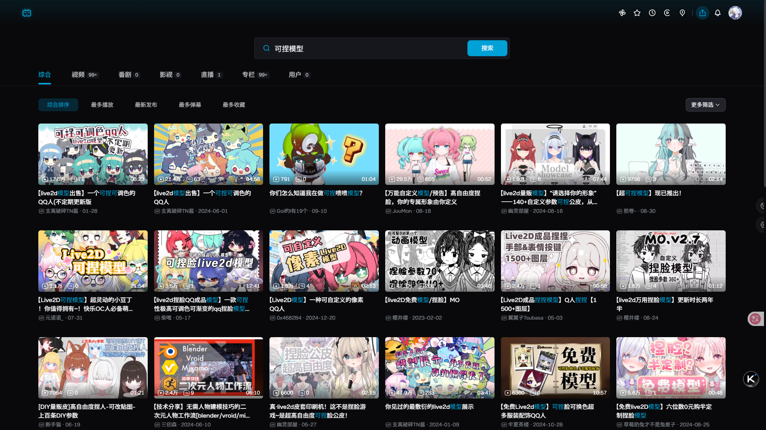Sort results by 最新发布

point(146,105)
